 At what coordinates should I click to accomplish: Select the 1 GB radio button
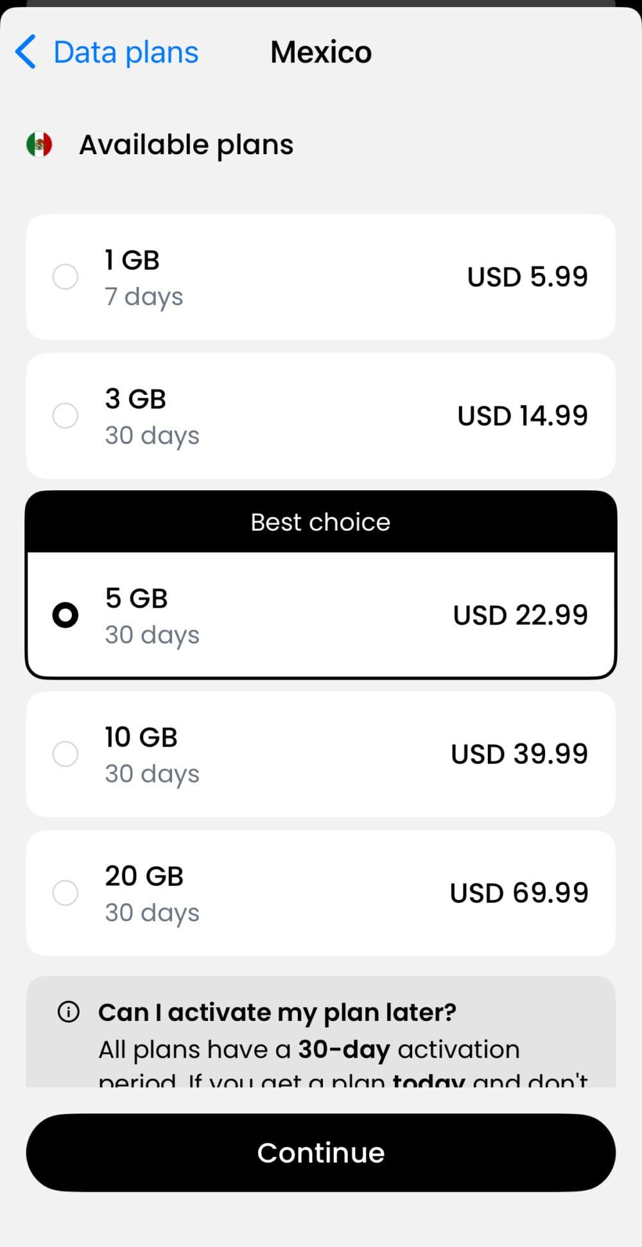click(x=65, y=277)
